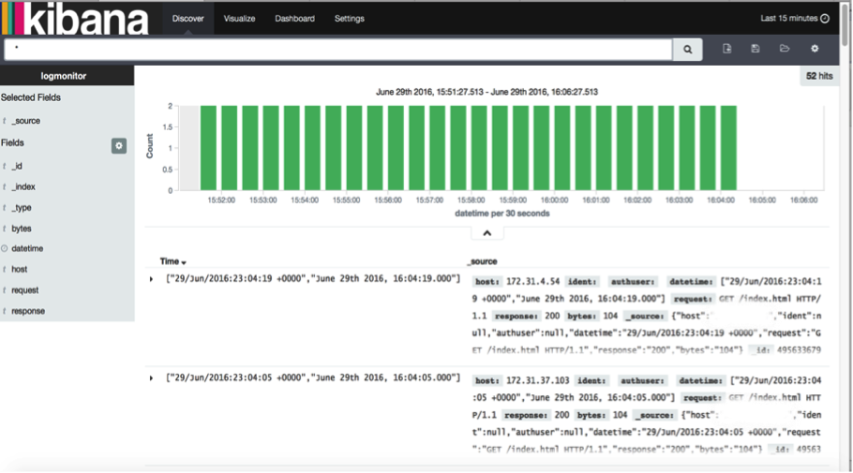Click the datetime per 30 seconds label

click(x=502, y=214)
